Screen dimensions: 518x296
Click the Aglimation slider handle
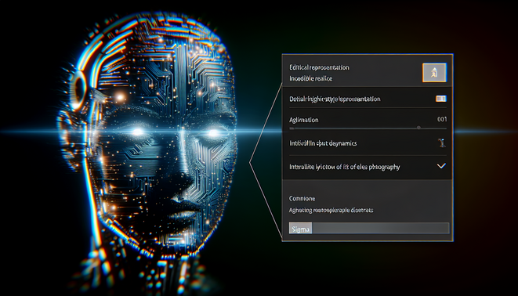tap(418, 128)
